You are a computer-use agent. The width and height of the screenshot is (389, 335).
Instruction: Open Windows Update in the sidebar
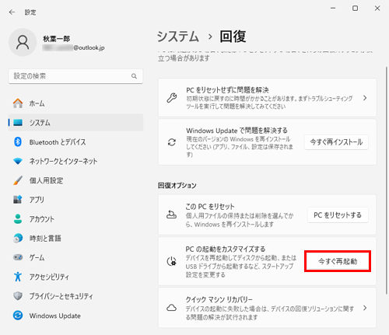point(75,316)
